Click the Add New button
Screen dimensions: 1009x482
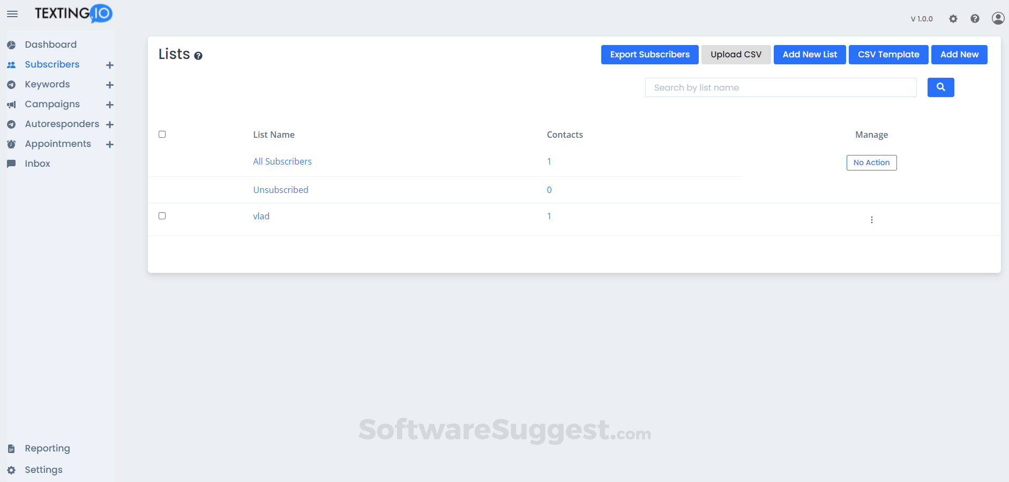[x=959, y=55]
